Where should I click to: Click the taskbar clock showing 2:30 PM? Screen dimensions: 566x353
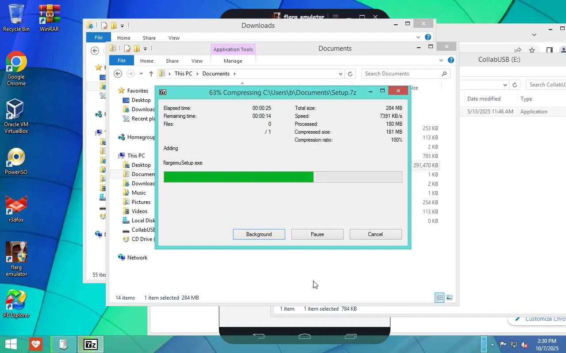[x=547, y=344]
